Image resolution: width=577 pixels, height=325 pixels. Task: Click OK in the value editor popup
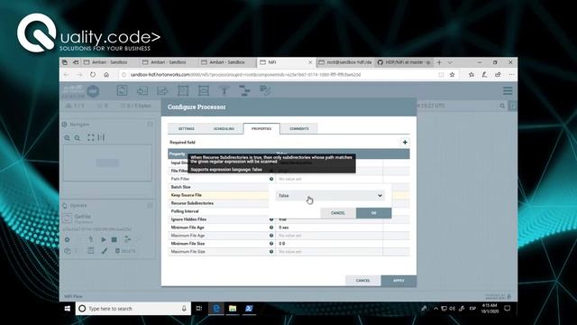pos(373,213)
